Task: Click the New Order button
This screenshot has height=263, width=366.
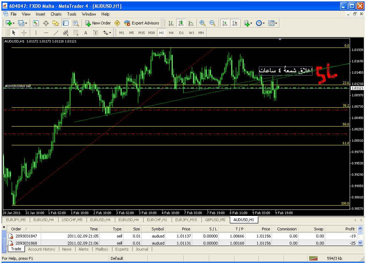Action: [x=98, y=23]
